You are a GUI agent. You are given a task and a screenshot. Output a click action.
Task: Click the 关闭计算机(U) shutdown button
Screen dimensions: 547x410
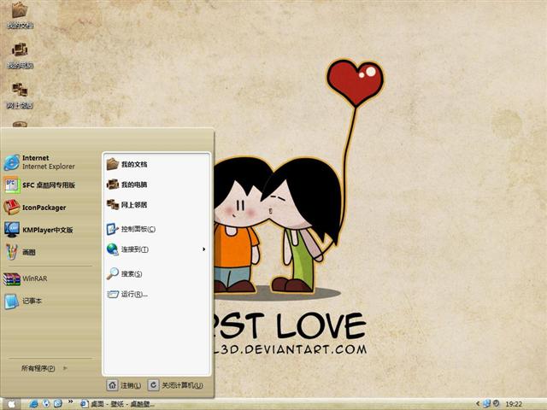pos(176,385)
